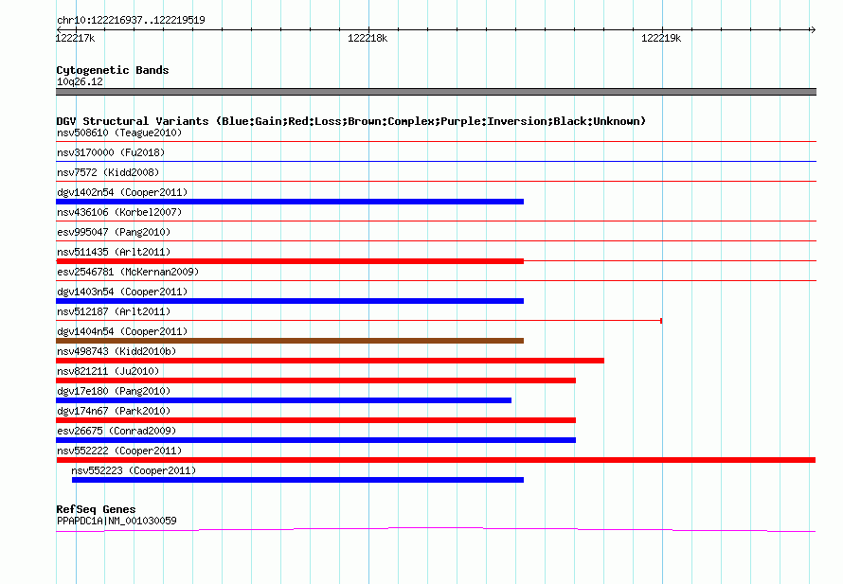
Task: Click the Cytogenetic Bands track heading
Action: [113, 70]
